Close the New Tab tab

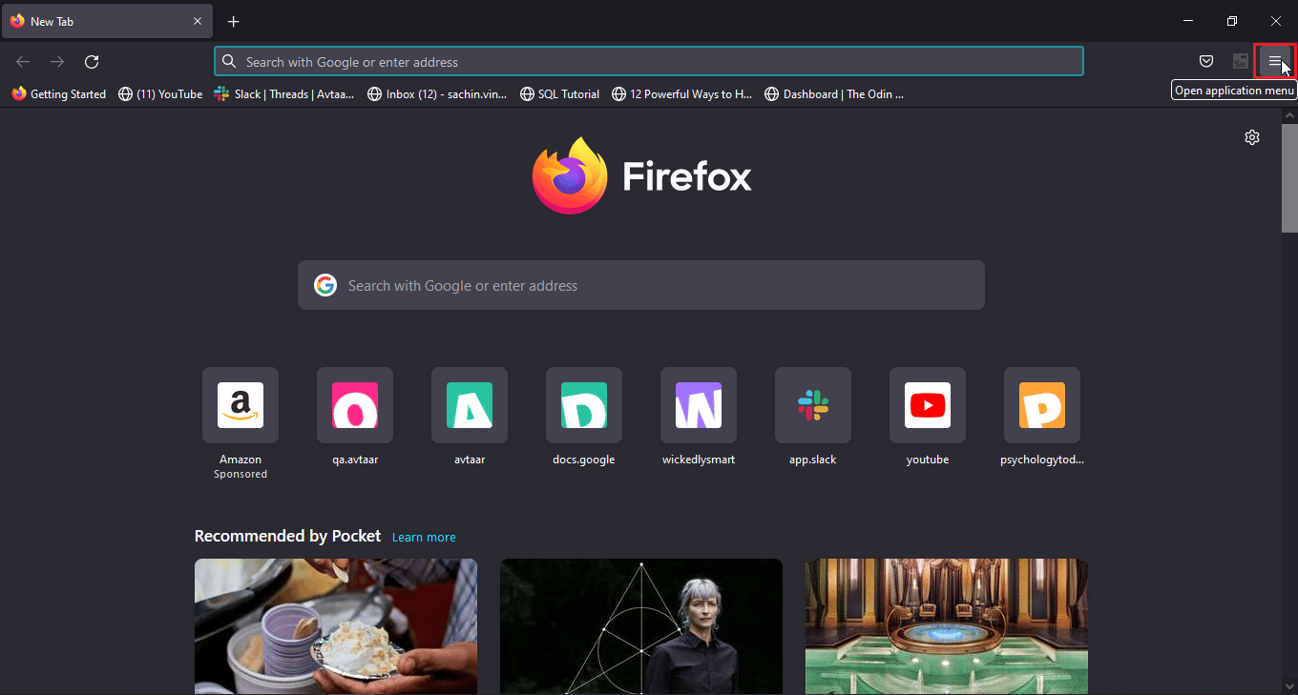click(198, 21)
